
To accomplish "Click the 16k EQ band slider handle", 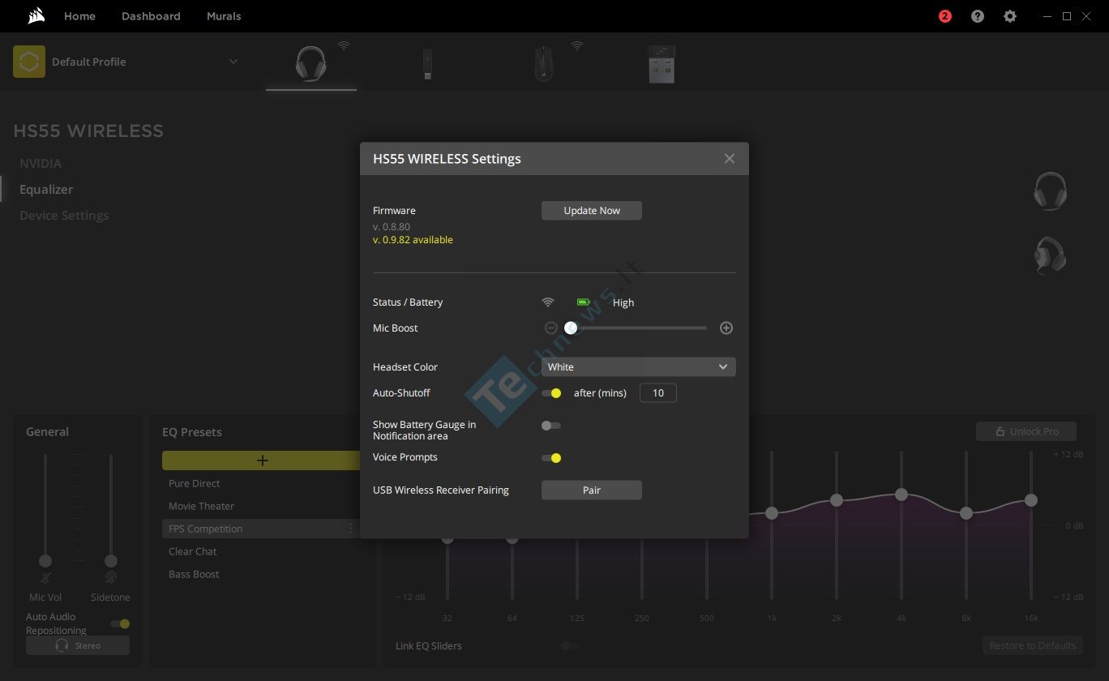I will pos(1031,500).
